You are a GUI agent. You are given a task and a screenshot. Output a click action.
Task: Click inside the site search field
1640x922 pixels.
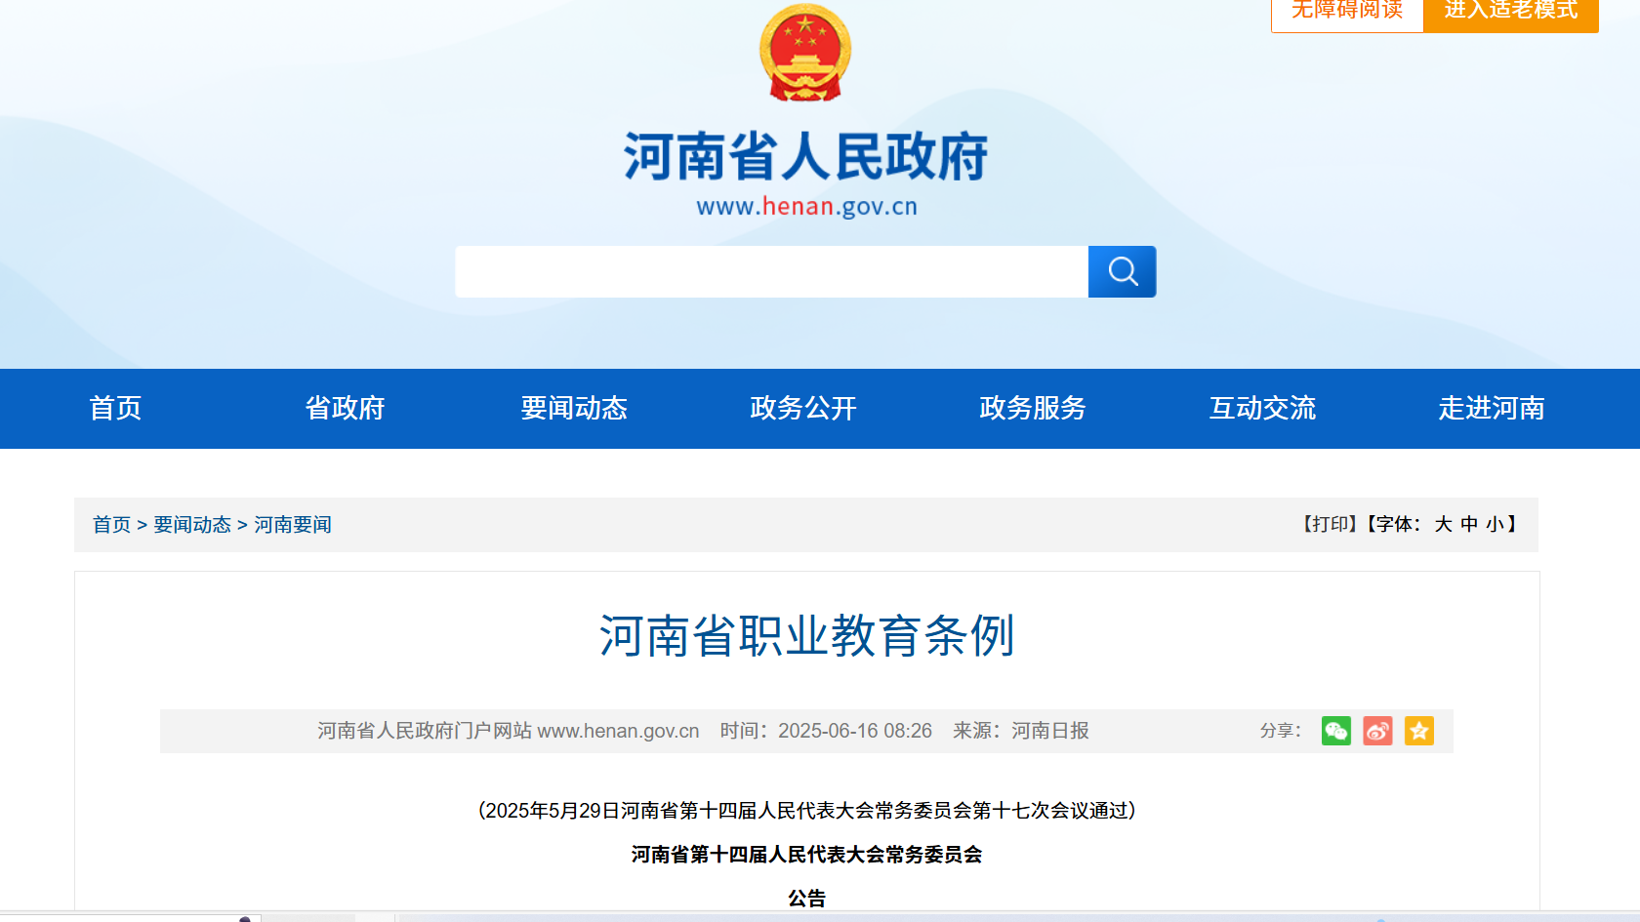click(x=771, y=271)
